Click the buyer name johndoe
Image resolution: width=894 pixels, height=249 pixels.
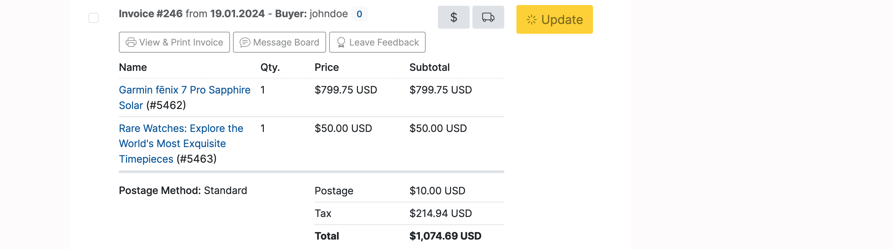click(x=328, y=14)
